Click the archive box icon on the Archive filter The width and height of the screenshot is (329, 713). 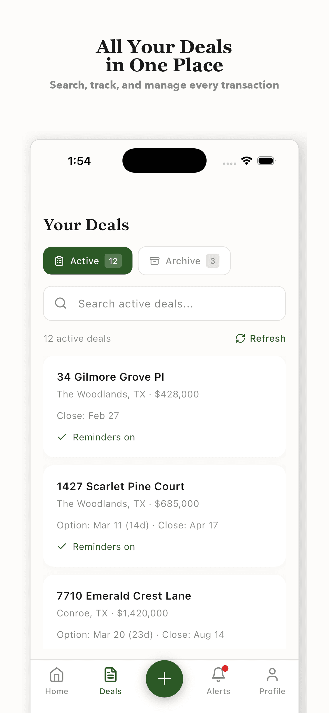coord(156,261)
